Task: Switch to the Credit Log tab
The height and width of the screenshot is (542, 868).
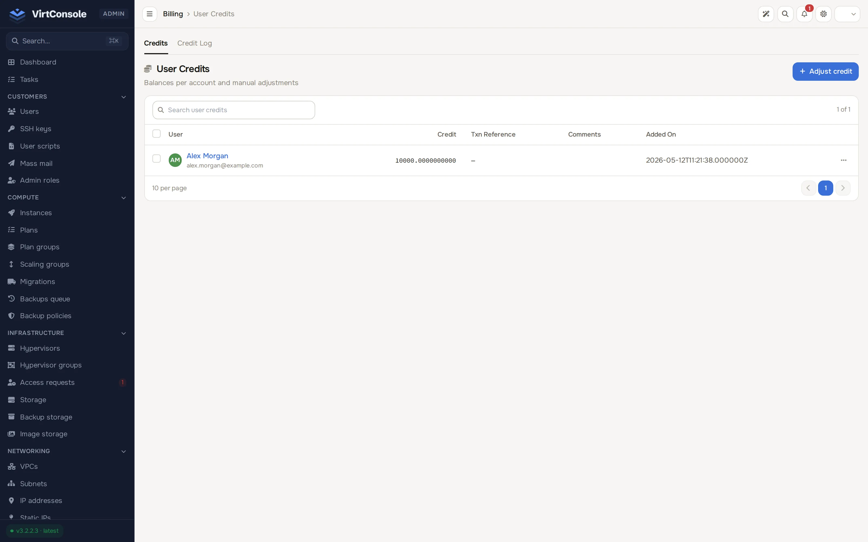Action: (x=194, y=43)
